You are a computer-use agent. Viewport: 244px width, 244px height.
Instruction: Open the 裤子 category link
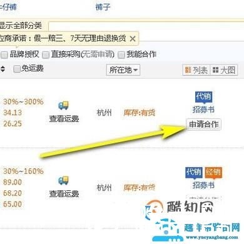click(x=103, y=7)
